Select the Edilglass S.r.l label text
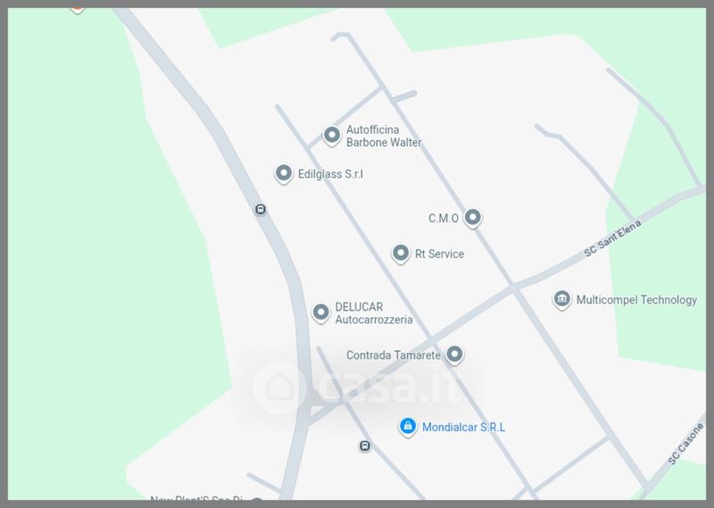 tap(330, 174)
